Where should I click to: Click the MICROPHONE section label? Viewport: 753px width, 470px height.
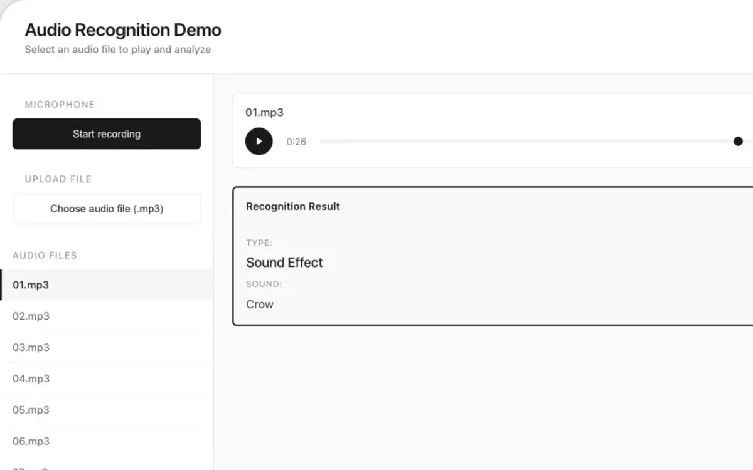click(x=60, y=105)
